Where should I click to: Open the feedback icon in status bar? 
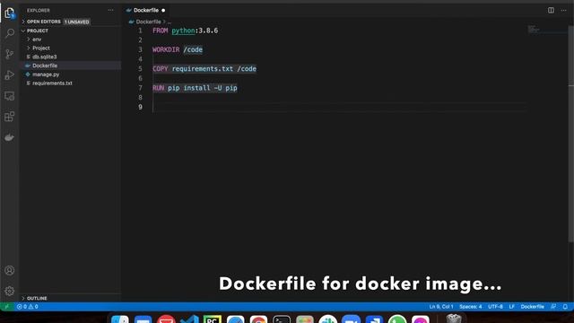click(x=553, y=307)
